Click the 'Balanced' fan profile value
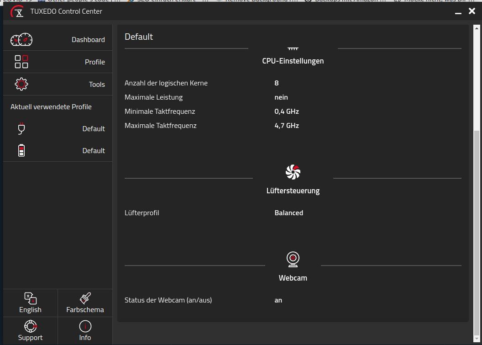The width and height of the screenshot is (482, 345). [x=288, y=213]
